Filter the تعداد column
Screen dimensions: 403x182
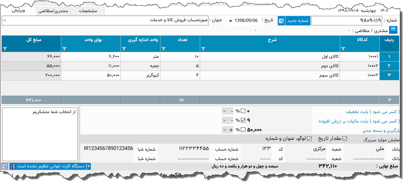[164, 49]
